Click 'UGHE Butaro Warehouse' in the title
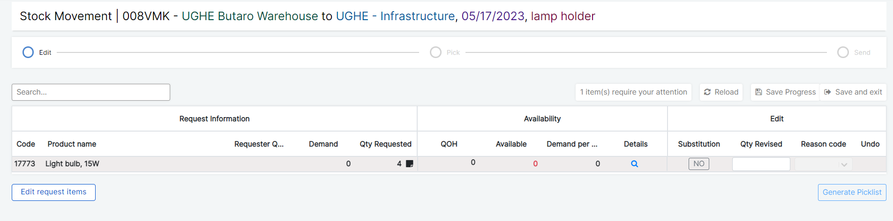The height and width of the screenshot is (221, 893). coord(250,16)
